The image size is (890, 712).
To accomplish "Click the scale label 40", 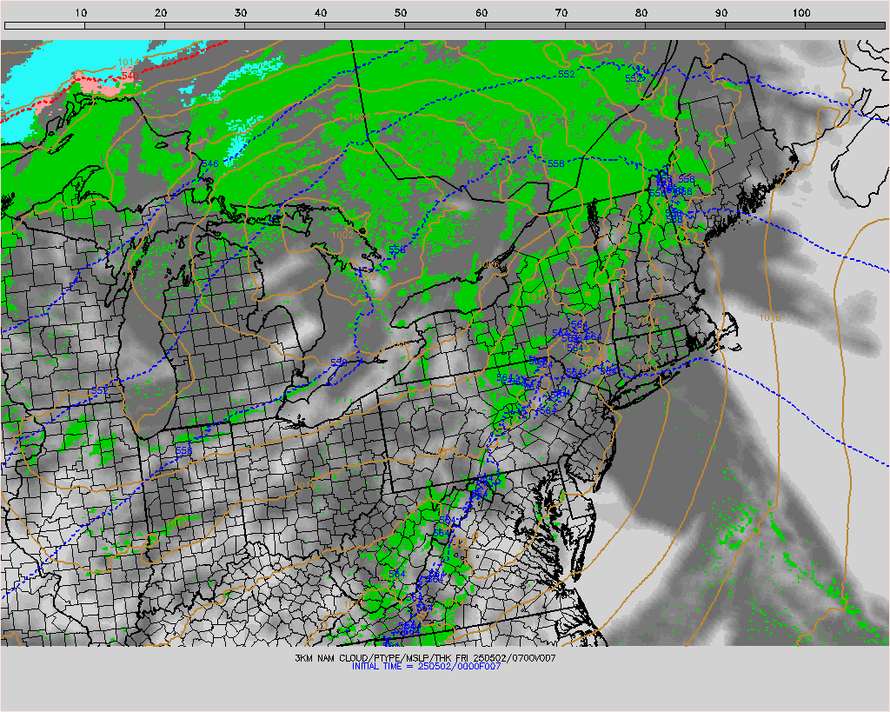I will [x=322, y=12].
